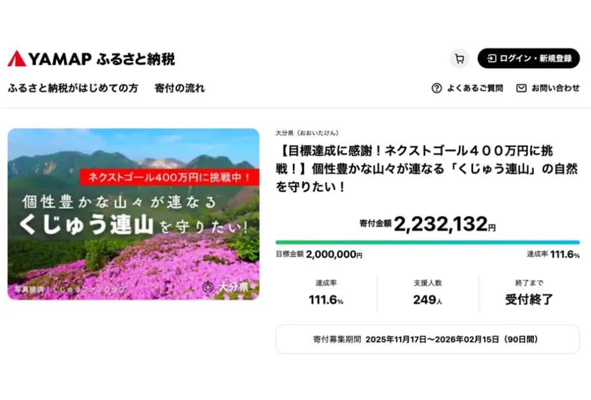
Task: Click the ふるさと納税 site title text
Action: tap(135, 59)
